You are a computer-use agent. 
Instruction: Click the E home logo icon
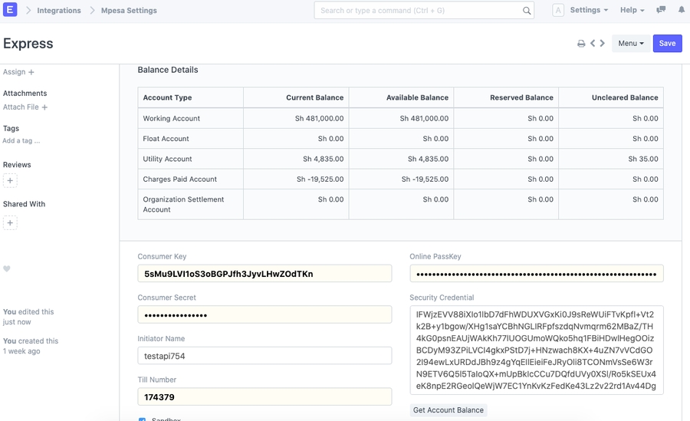11,11
